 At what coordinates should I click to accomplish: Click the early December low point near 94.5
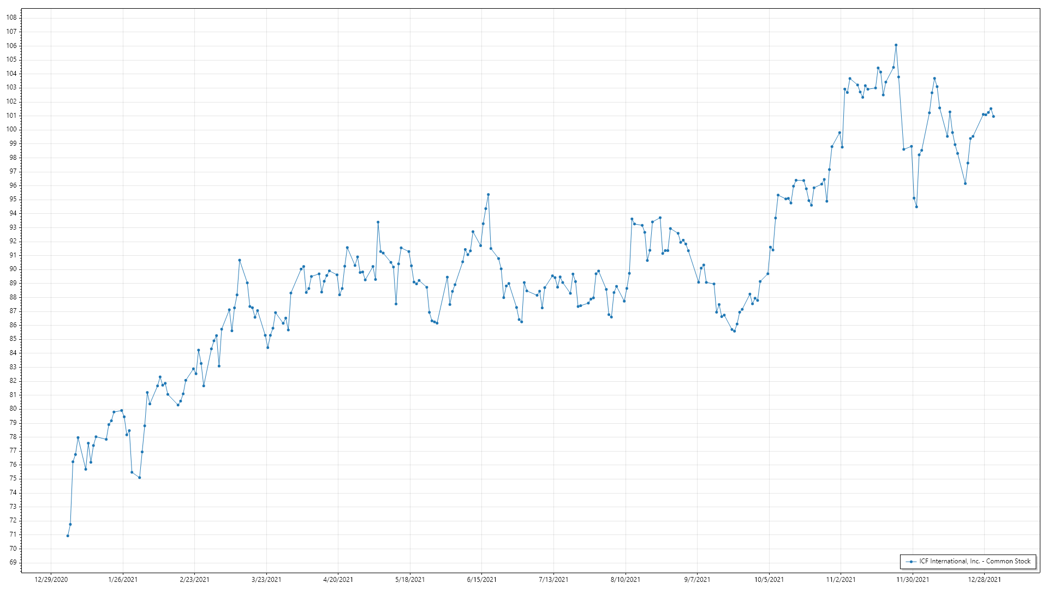click(916, 207)
